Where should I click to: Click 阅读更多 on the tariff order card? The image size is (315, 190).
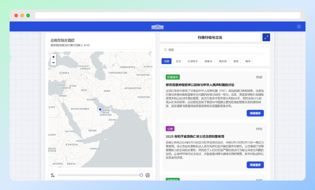point(255,113)
